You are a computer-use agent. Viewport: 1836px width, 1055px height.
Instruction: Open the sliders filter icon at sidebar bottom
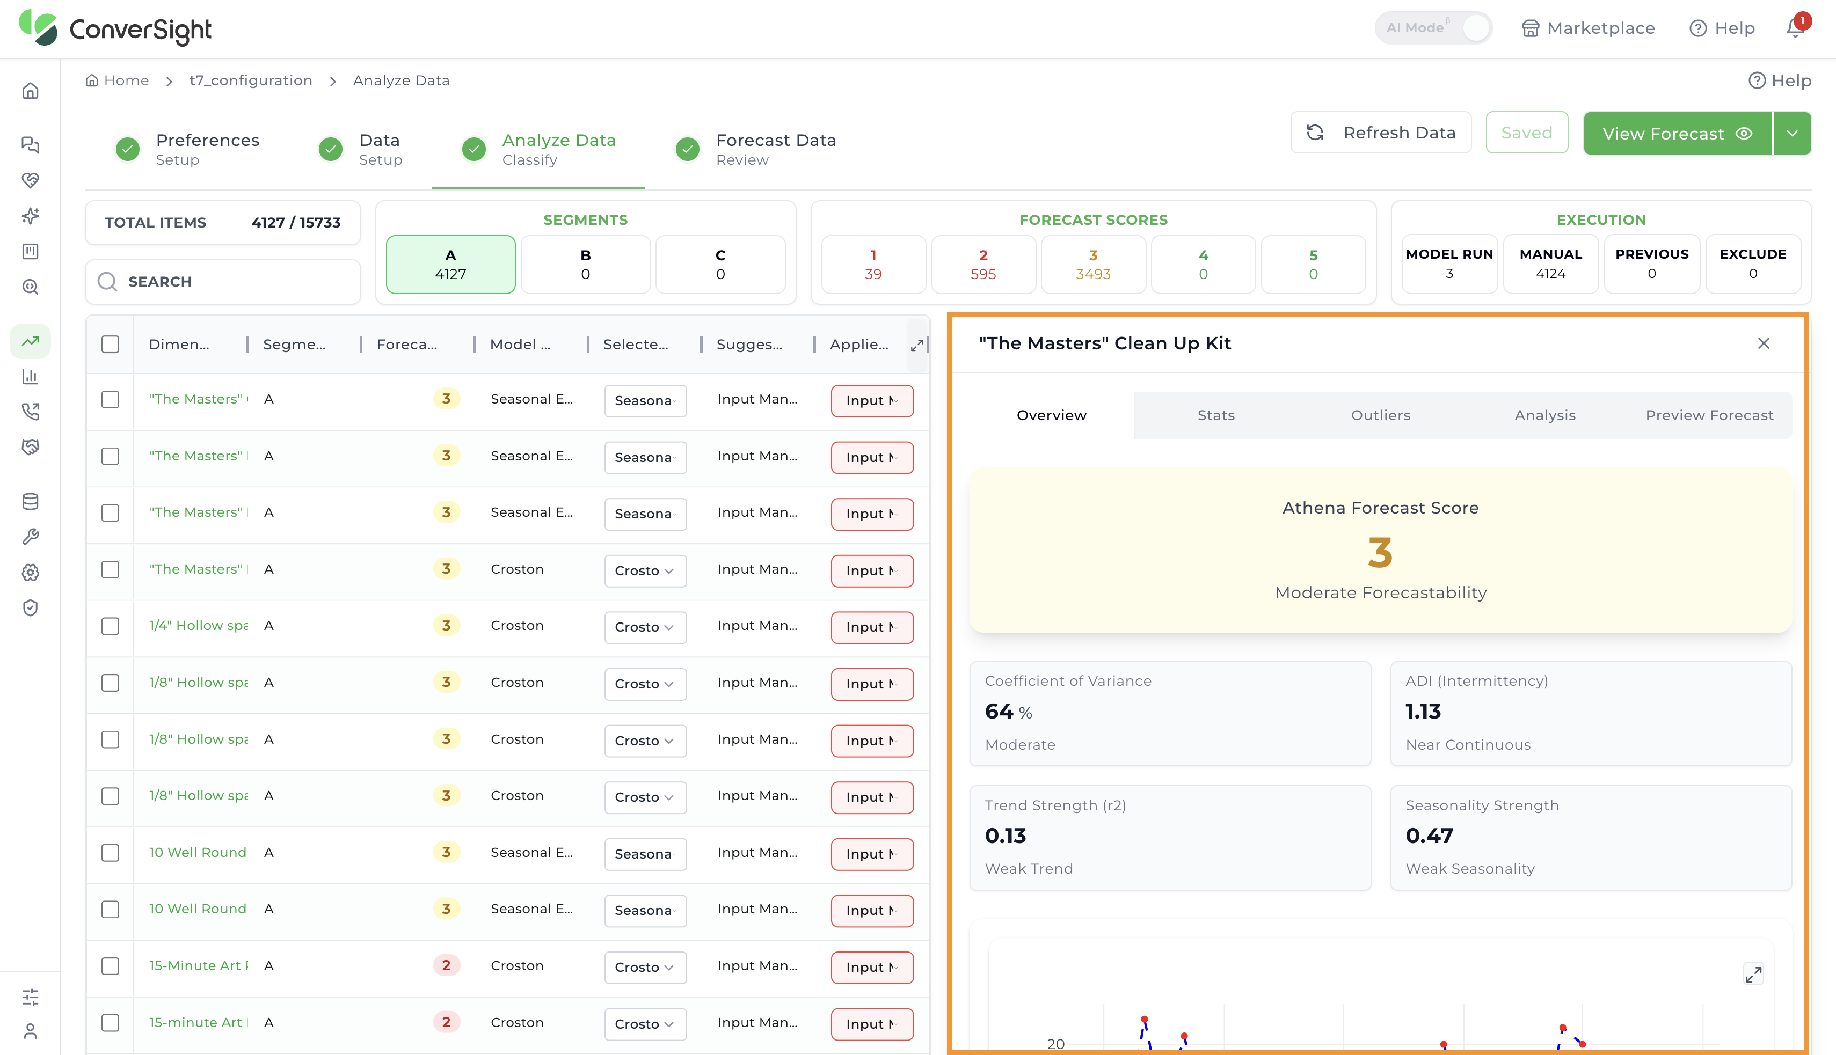click(31, 997)
